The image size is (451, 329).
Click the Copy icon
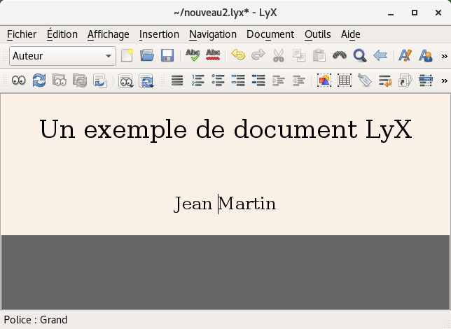[x=299, y=55]
